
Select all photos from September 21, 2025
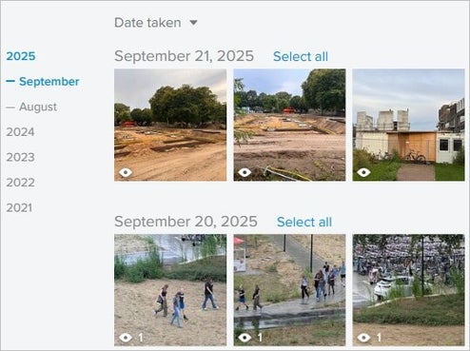coord(301,56)
